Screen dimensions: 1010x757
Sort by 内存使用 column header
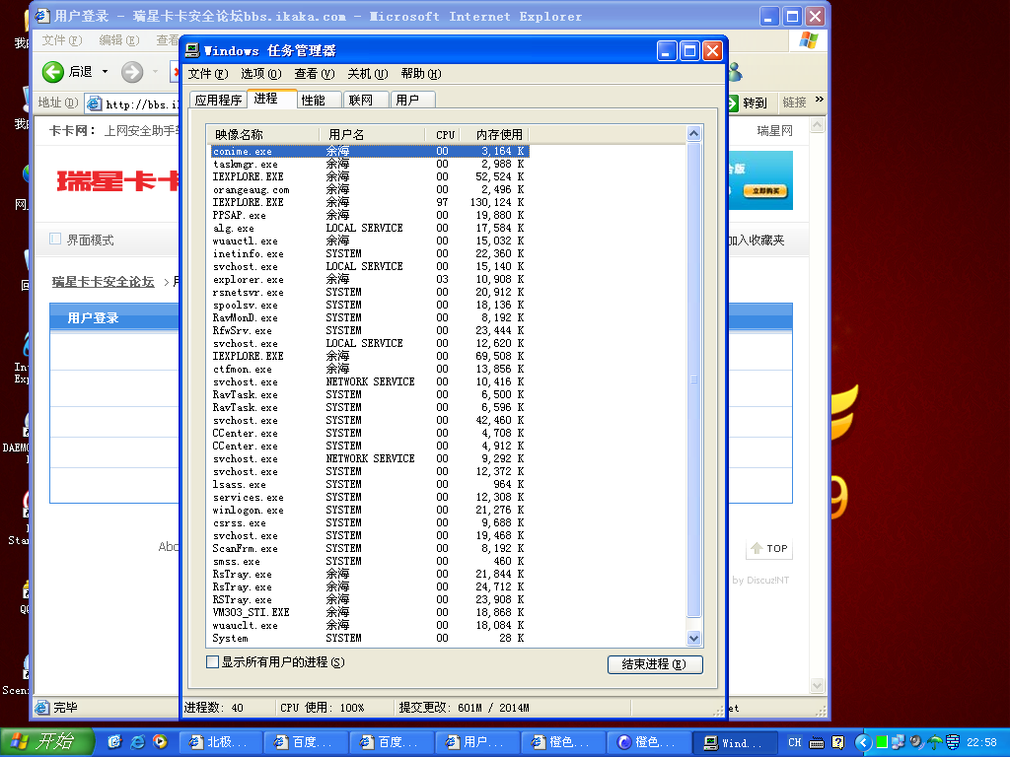coord(494,134)
